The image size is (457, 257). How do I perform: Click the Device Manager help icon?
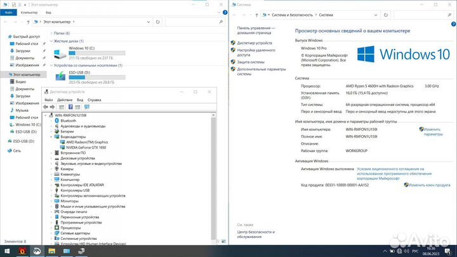(70, 107)
